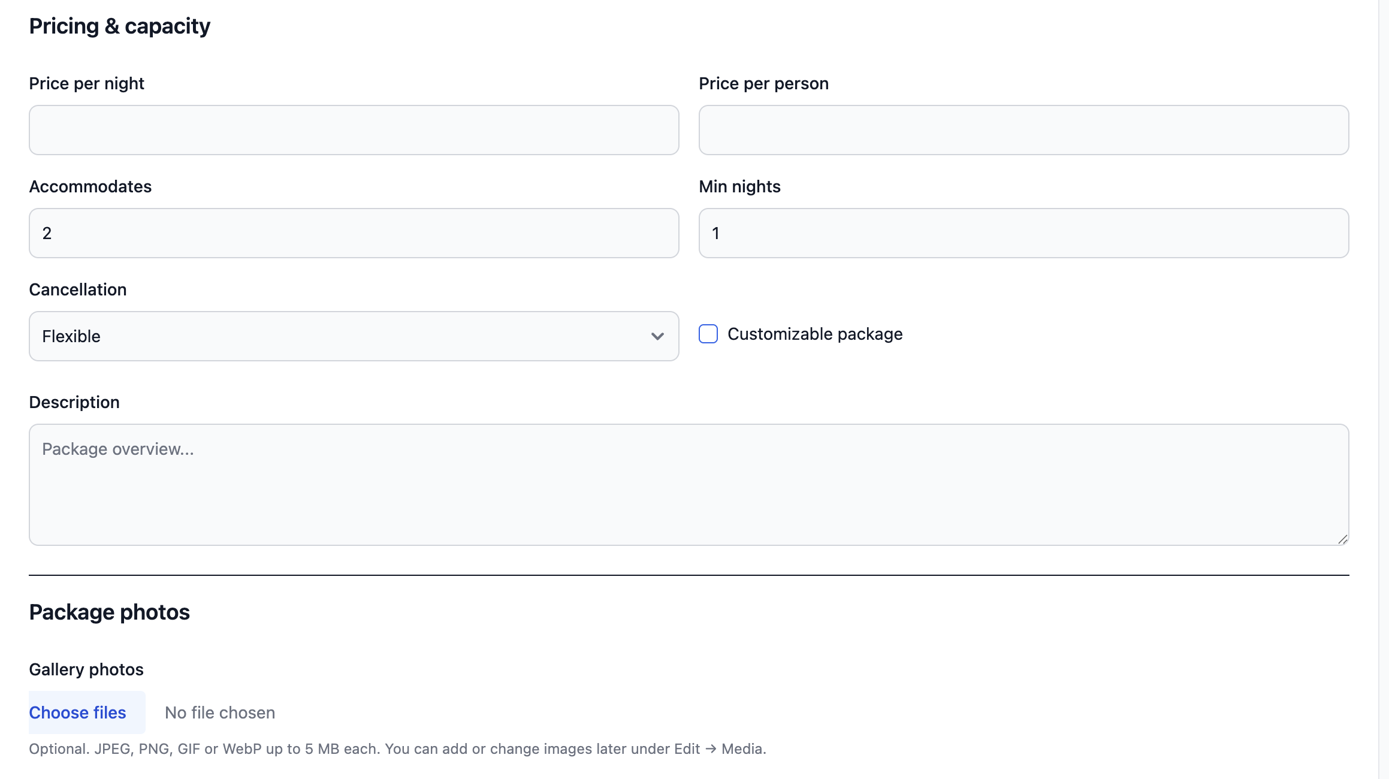
Task: Click the Package photos section heading
Action: (110, 612)
